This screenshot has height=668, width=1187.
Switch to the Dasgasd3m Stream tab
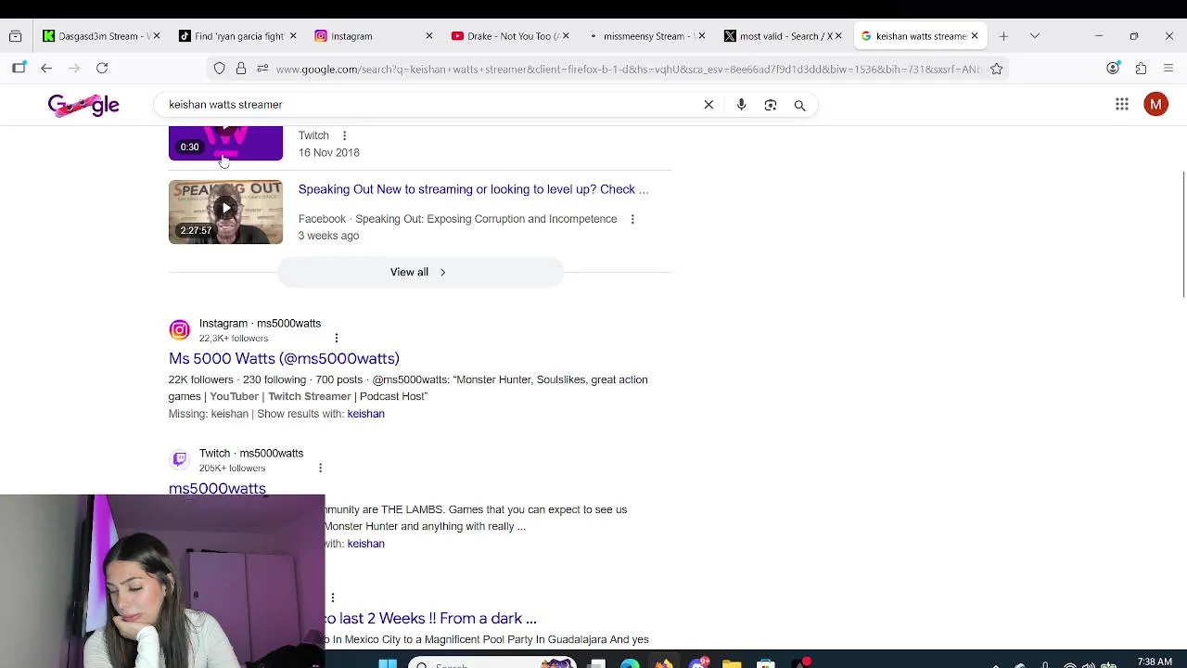101,36
